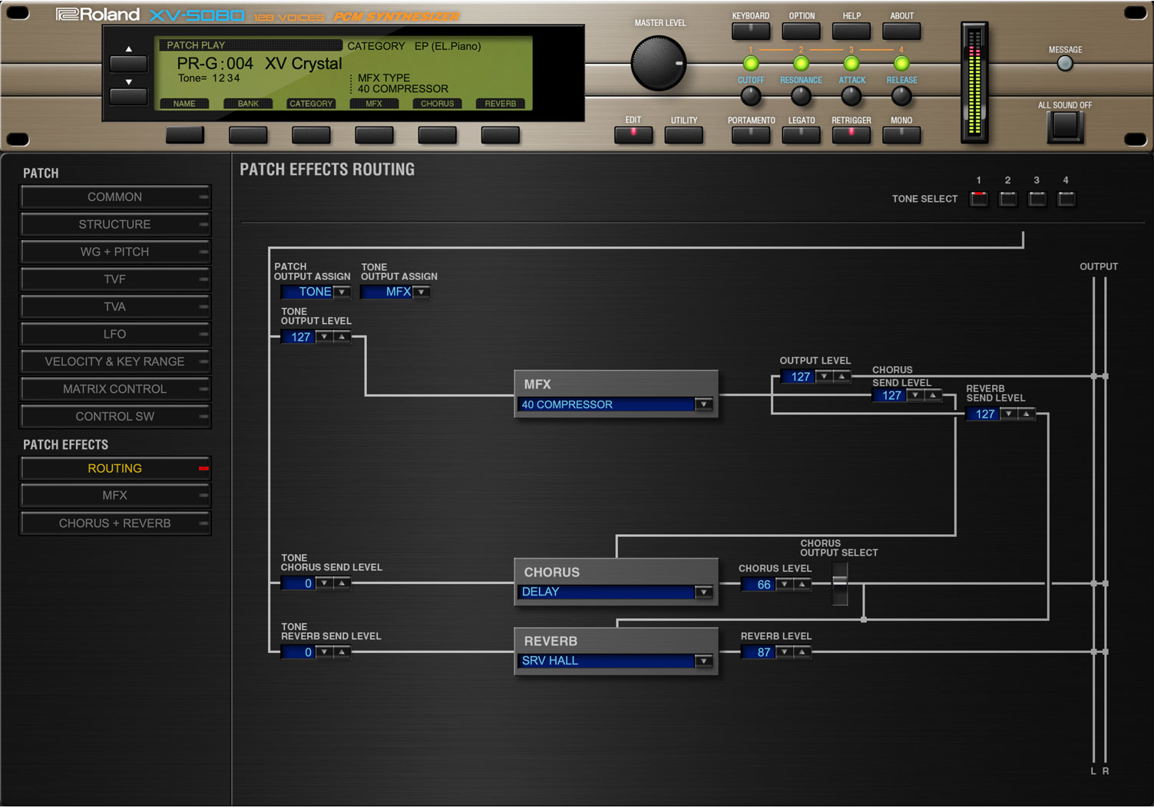Select Tone 3 in Tone Select
Viewport: 1154px width, 808px height.
click(x=1037, y=199)
